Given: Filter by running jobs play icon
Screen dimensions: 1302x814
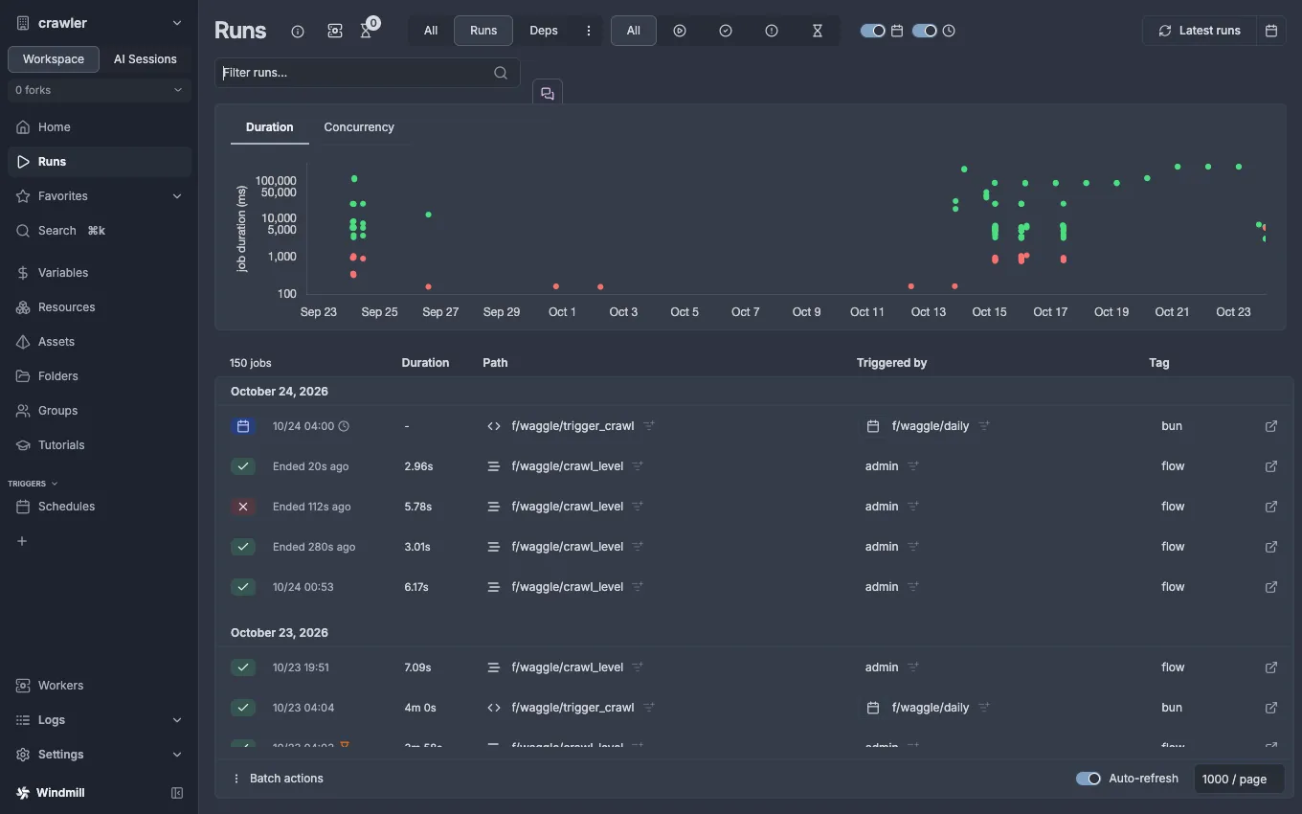Looking at the screenshot, I should point(680,31).
